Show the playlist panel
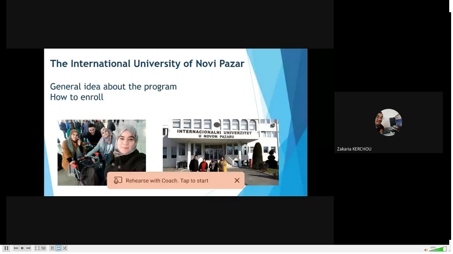453x254 pixels. click(52, 248)
